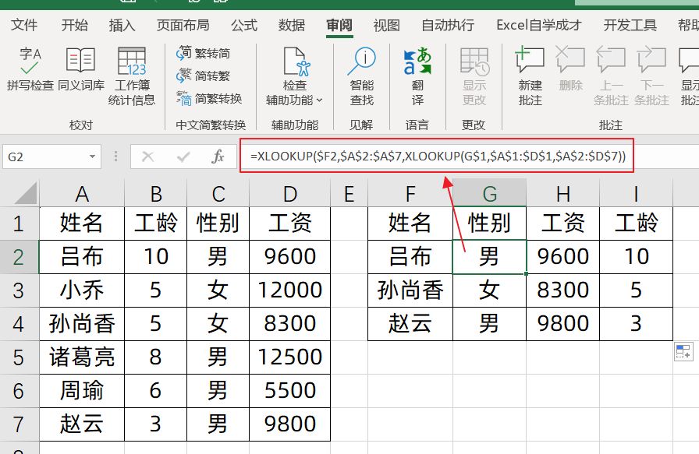Select column G header

489,194
